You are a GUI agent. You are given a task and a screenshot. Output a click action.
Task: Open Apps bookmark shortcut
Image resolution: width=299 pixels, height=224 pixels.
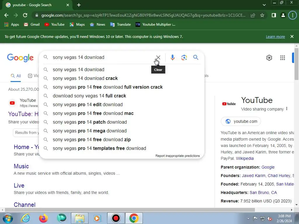click(x=12, y=24)
